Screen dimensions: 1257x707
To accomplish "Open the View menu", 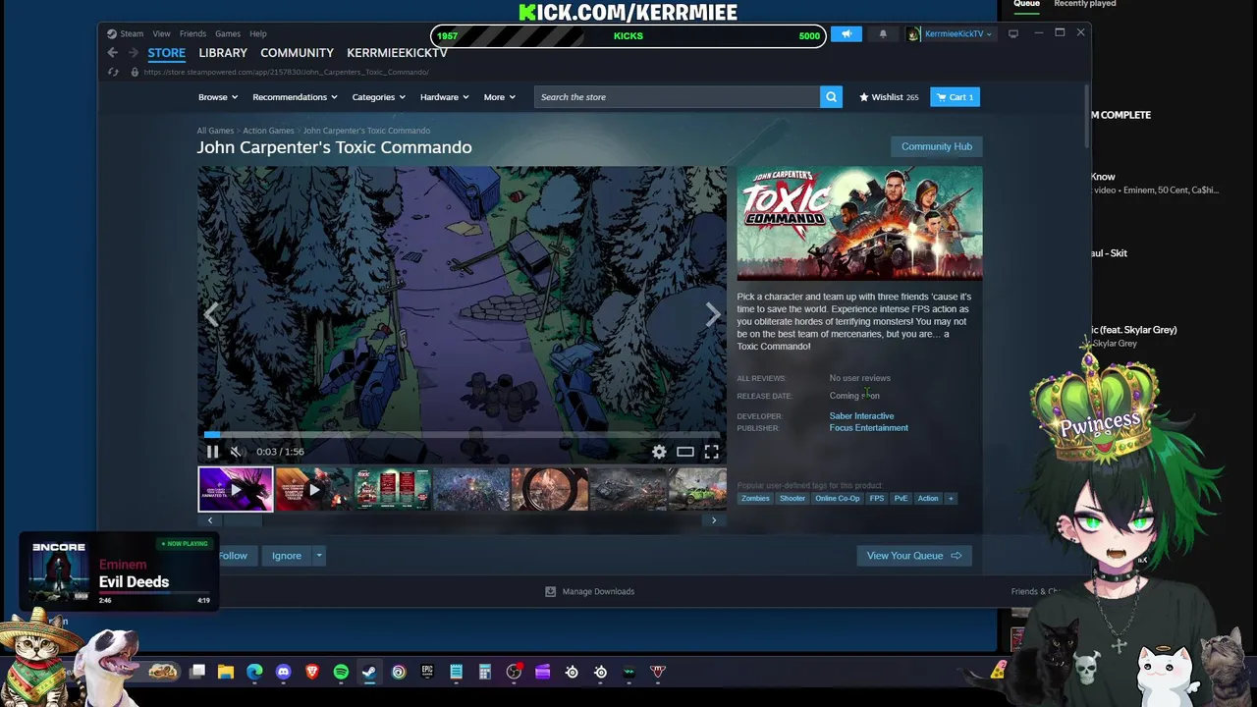I will (161, 33).
